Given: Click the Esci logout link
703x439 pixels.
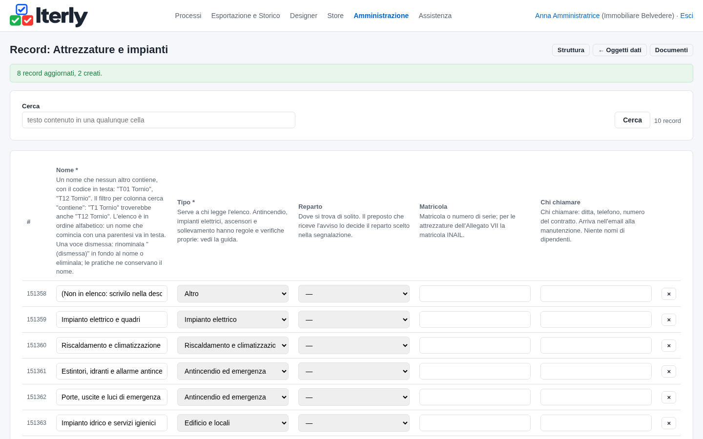Looking at the screenshot, I should click(686, 16).
